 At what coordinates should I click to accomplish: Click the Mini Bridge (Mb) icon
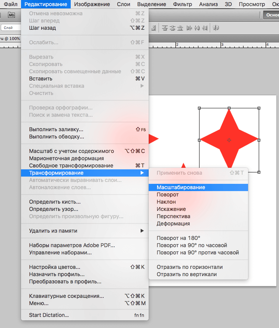tap(11, 15)
